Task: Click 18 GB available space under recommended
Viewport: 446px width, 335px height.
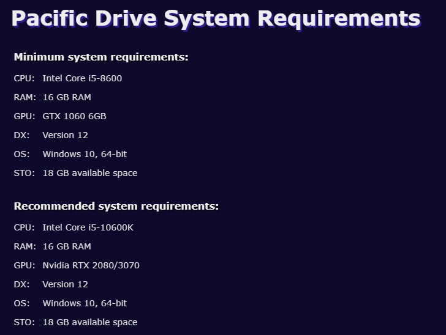Action: (x=90, y=322)
